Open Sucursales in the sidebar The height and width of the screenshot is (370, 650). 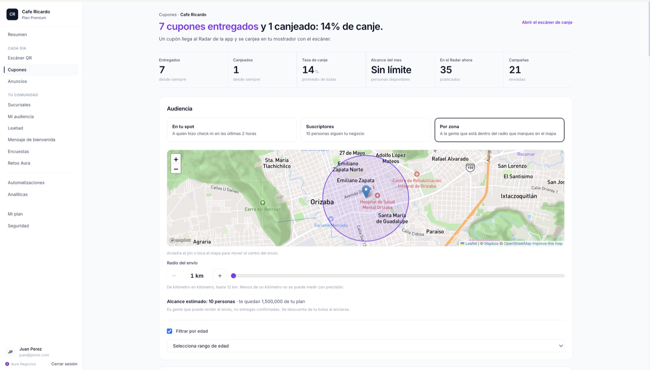point(19,105)
